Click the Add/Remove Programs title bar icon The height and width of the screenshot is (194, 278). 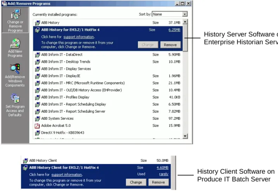click(4, 3)
